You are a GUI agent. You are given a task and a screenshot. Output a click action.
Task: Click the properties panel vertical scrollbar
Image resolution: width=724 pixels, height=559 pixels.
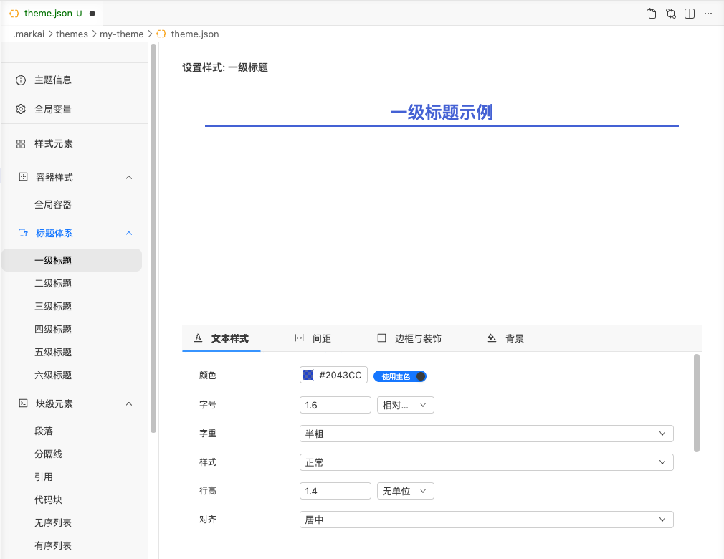click(697, 403)
